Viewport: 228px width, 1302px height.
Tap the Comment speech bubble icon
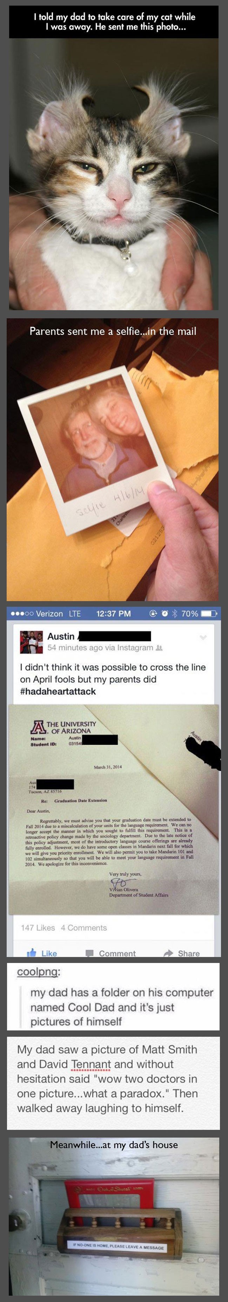(89, 953)
